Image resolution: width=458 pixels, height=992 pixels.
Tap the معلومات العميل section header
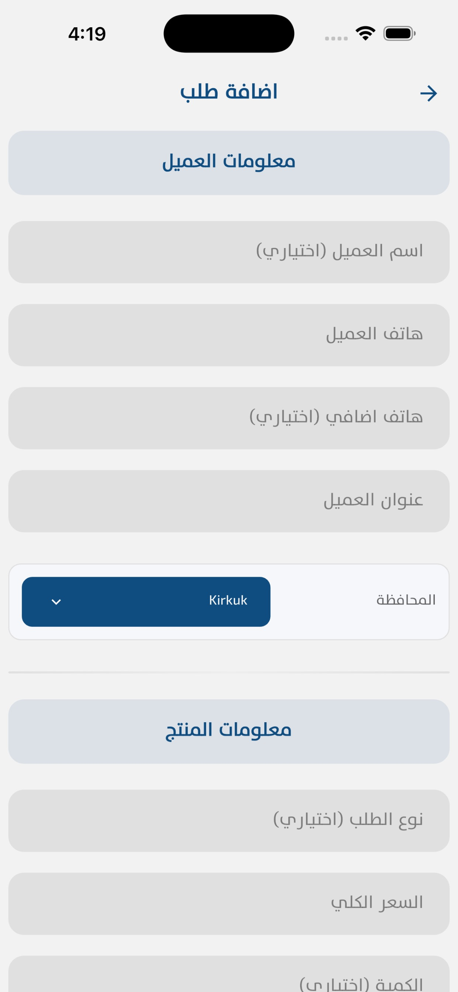229,162
